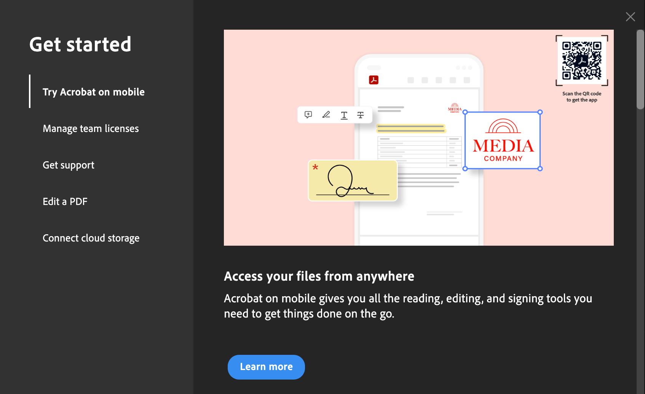
Task: Click the Strikethrough Text tool icon
Action: [360, 115]
